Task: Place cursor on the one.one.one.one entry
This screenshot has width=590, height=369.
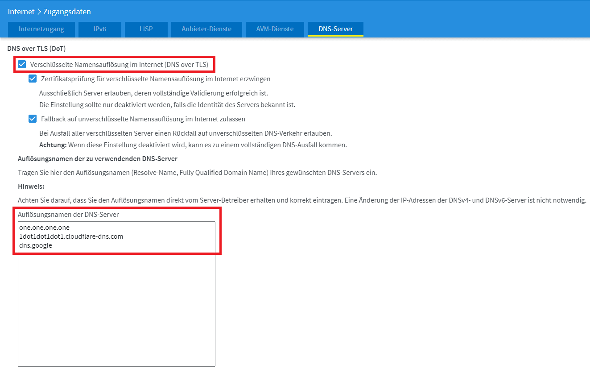Action: [x=44, y=228]
